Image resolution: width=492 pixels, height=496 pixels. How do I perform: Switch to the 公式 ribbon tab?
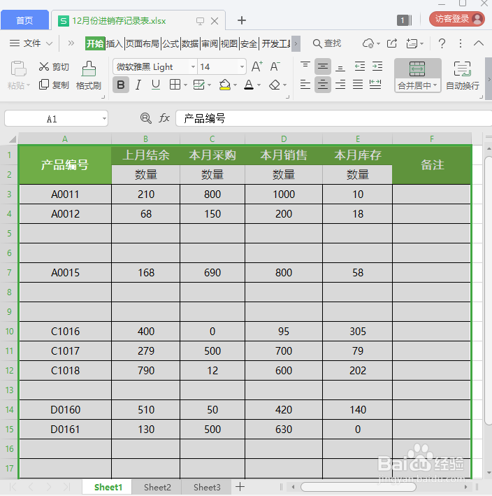pyautogui.click(x=171, y=43)
